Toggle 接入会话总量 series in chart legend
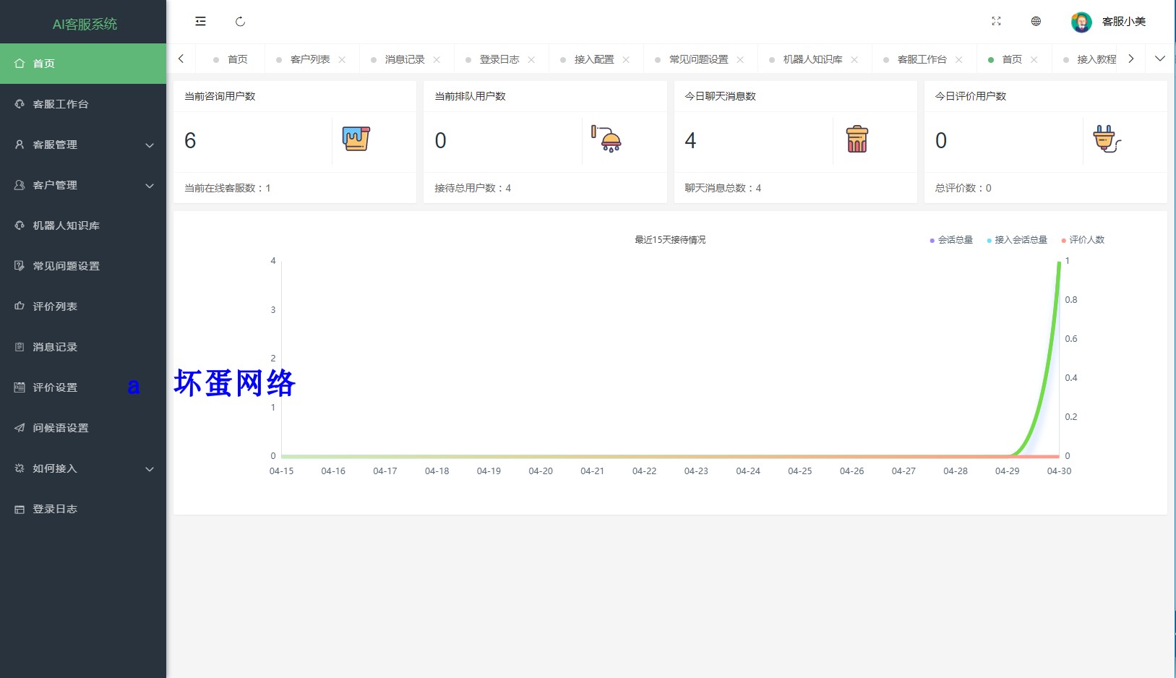This screenshot has width=1176, height=678. pyautogui.click(x=1017, y=240)
